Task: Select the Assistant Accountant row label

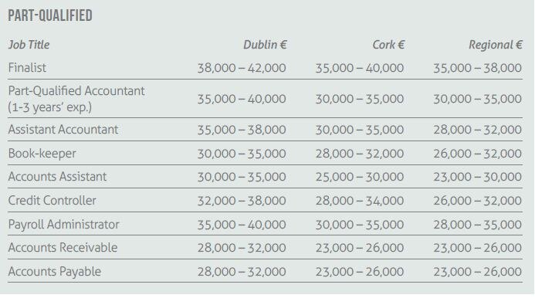Action: tap(63, 130)
